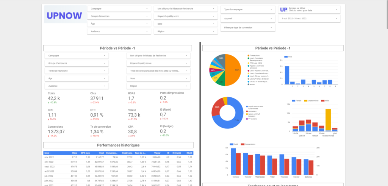This screenshot has width=388, height=186.
Task: Open the Région filter in the top header
Action: pos(186,31)
